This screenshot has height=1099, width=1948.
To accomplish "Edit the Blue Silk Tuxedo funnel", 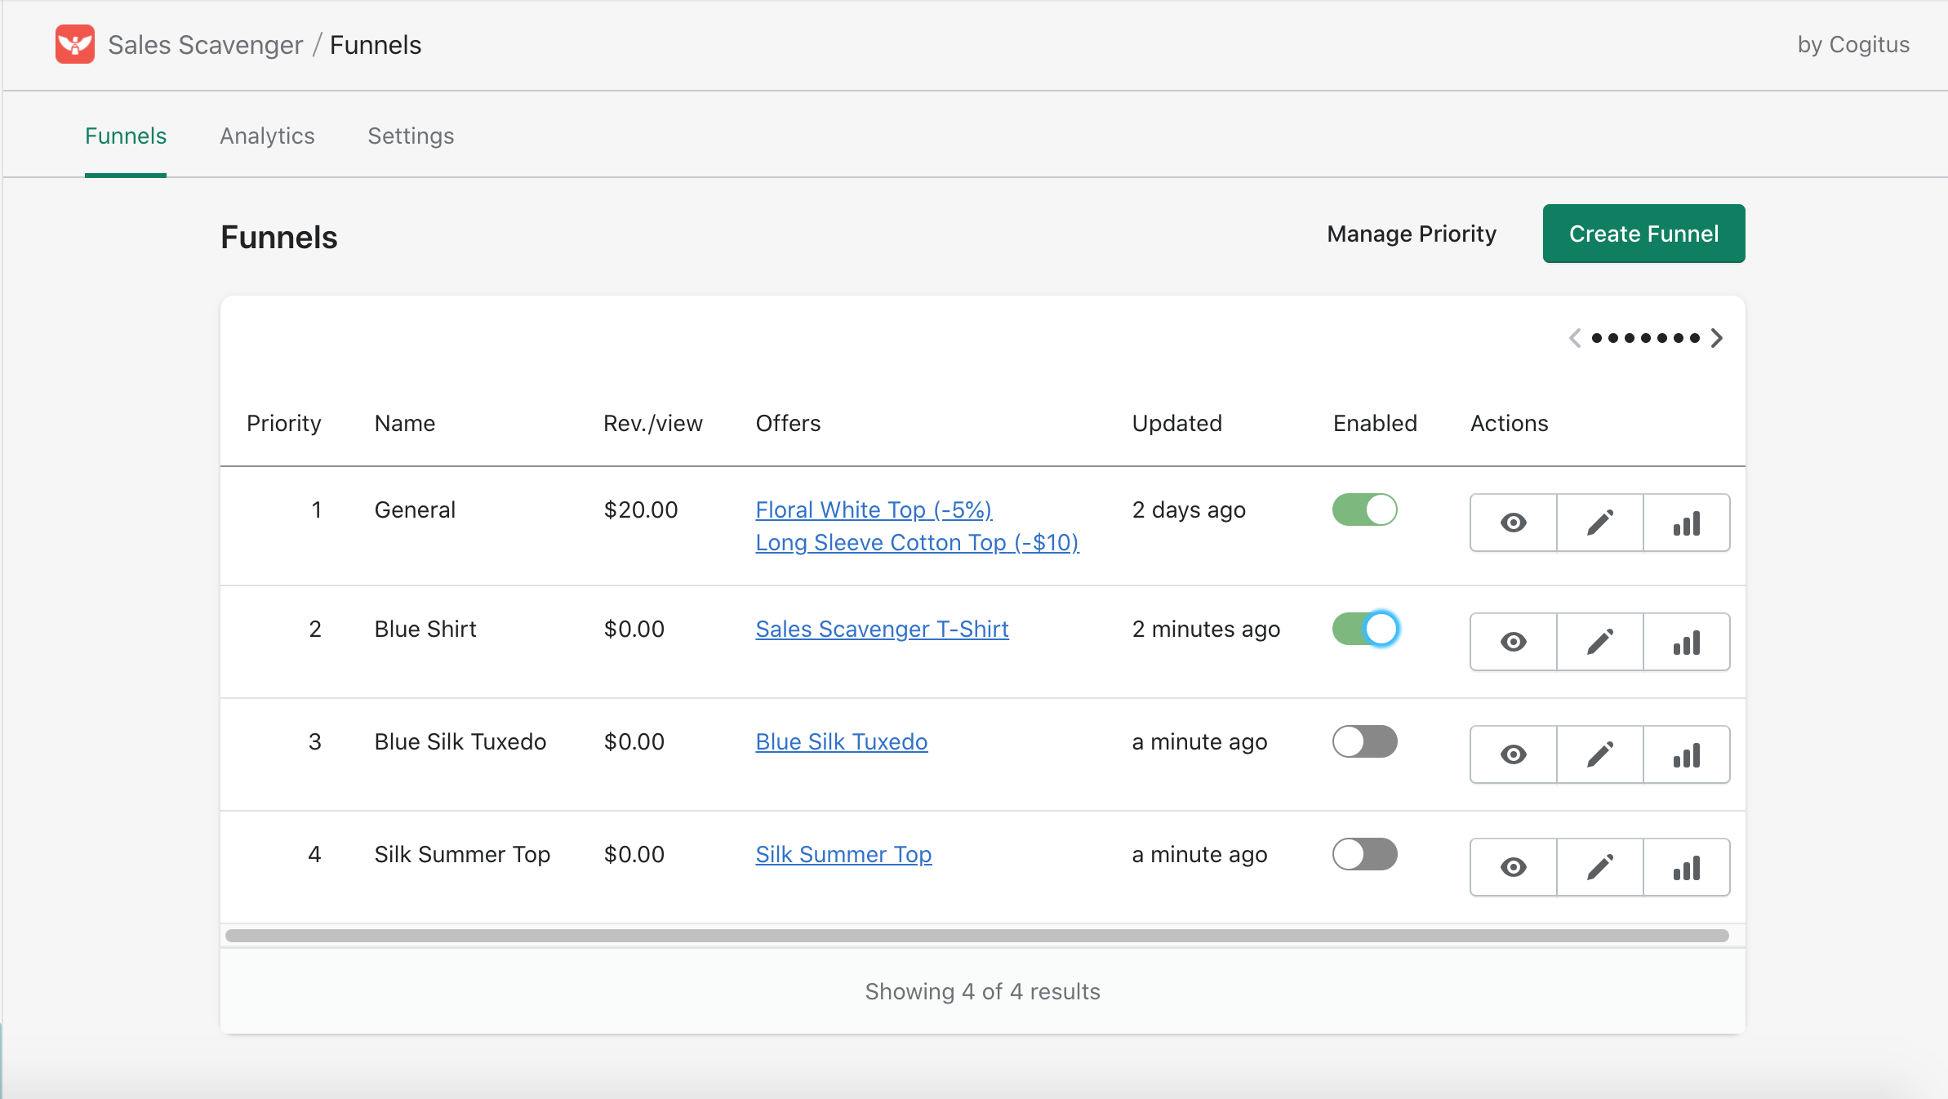I will click(1599, 754).
